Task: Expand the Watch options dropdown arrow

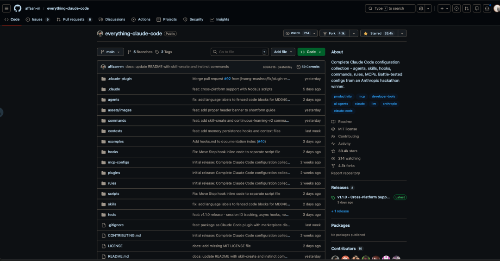Action: (314, 33)
